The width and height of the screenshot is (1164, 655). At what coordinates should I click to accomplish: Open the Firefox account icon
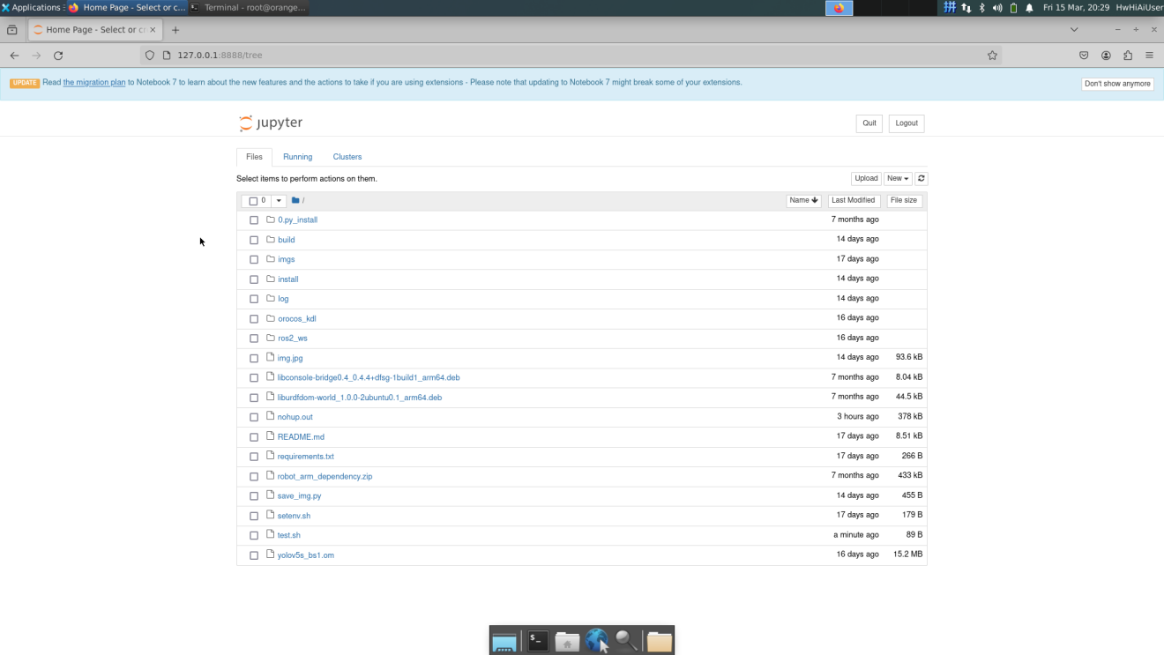click(1106, 55)
